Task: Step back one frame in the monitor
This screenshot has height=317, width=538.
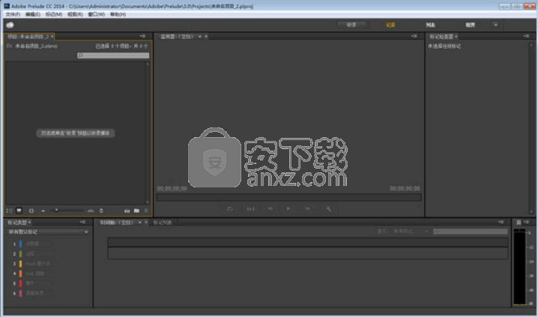Action: click(270, 208)
